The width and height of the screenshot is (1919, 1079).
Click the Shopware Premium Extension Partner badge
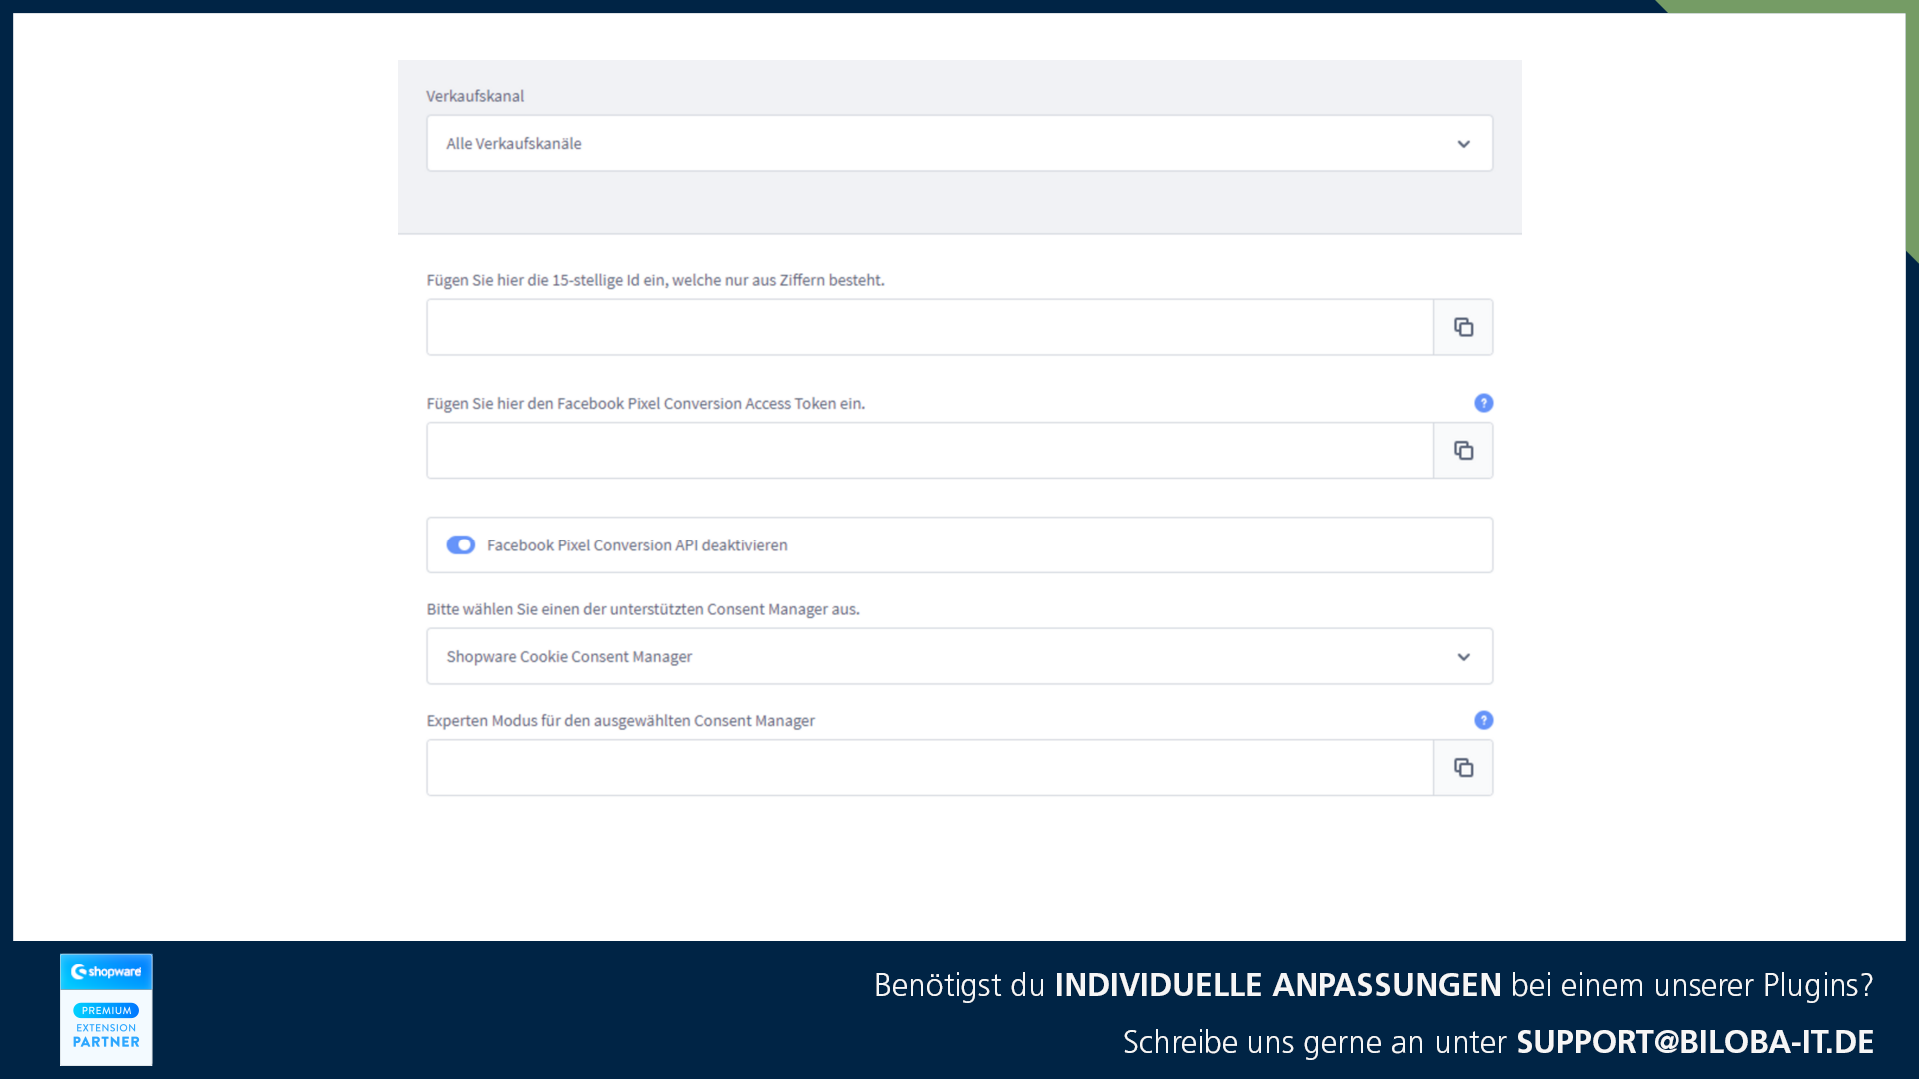[x=106, y=1009]
